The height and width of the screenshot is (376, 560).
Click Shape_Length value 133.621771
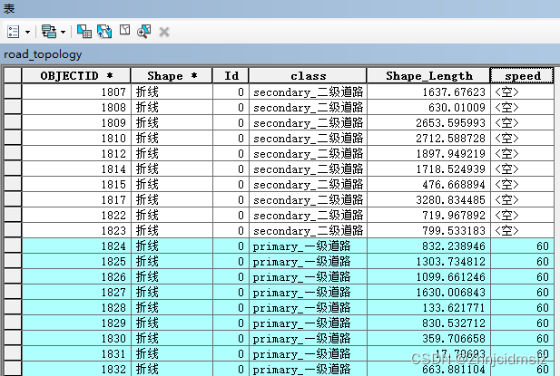[x=454, y=307]
